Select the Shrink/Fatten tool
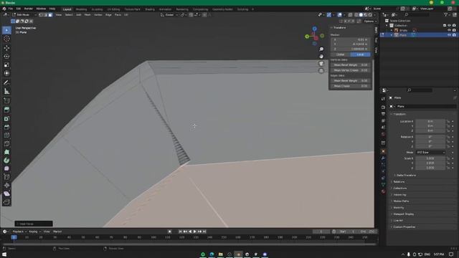Image resolution: width=459 pixels, height=258 pixels. (x=6, y=185)
